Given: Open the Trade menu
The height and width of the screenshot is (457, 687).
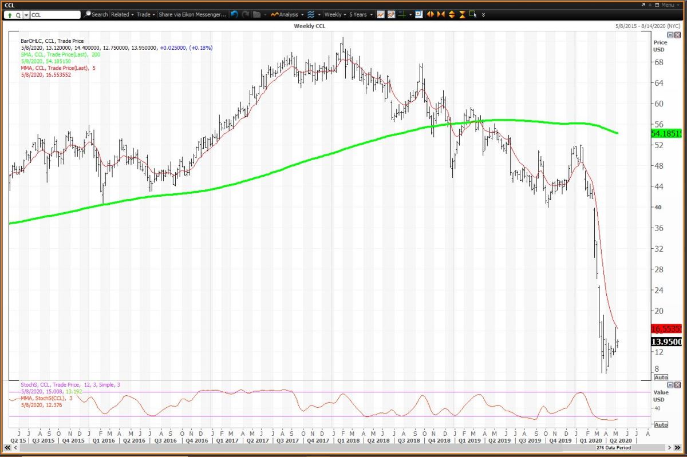Looking at the screenshot, I should [145, 14].
